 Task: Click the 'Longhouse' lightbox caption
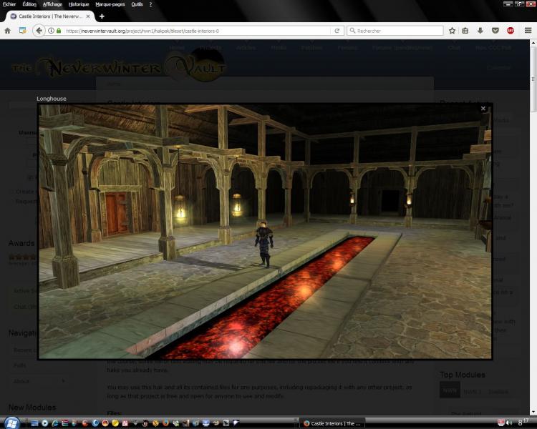(x=52, y=99)
